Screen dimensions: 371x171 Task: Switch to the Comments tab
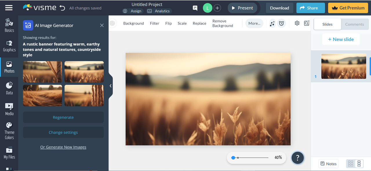(354, 24)
